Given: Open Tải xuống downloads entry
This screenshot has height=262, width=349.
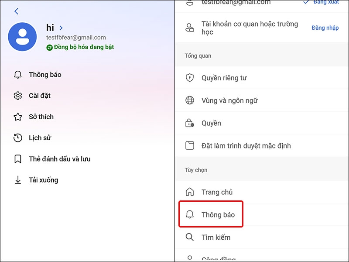Looking at the screenshot, I should pyautogui.click(x=43, y=180).
